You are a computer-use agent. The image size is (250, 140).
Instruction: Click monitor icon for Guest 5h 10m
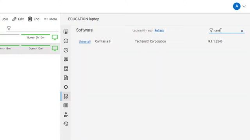tap(55, 37)
